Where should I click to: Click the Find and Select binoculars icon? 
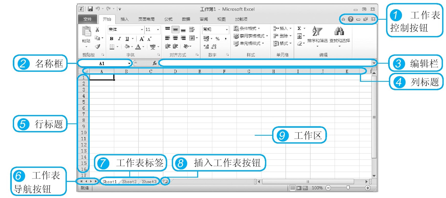339,31
